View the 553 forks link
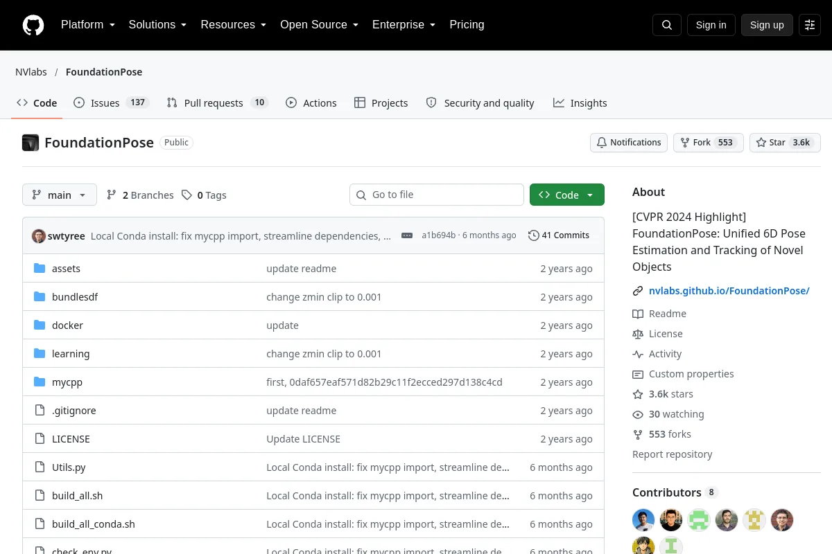This screenshot has height=554, width=832. click(661, 434)
